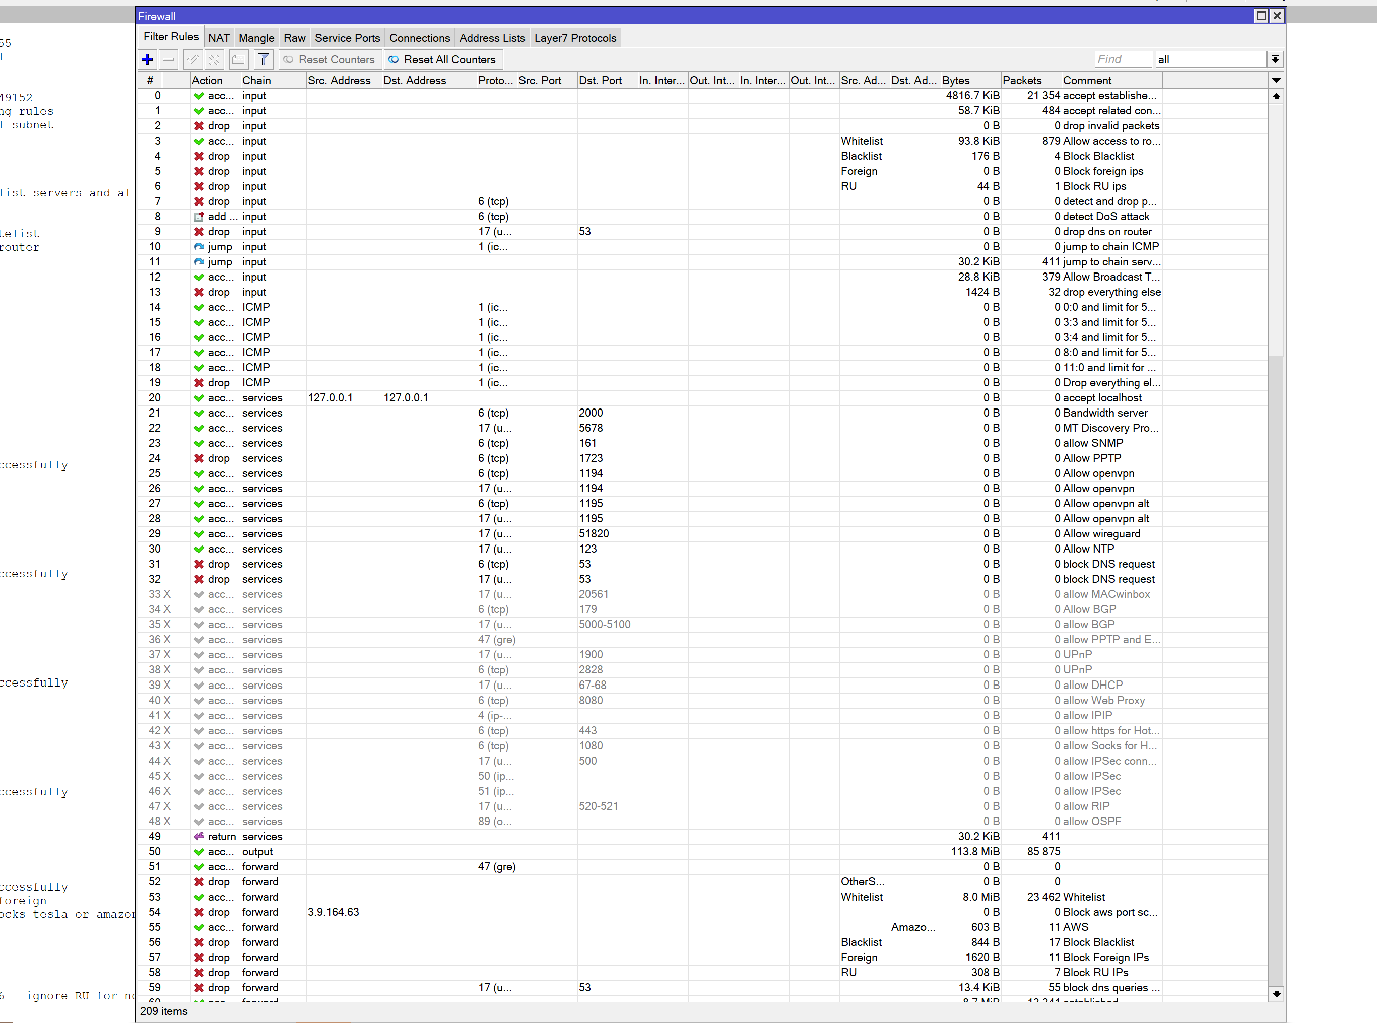Click the Reset Counters button
The height and width of the screenshot is (1023, 1377).
[329, 59]
